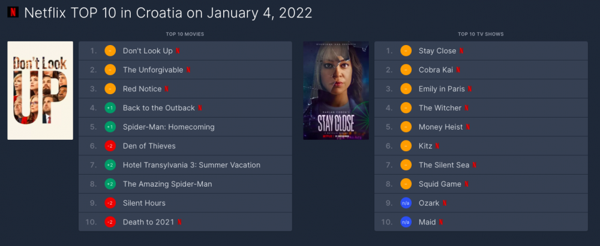Click the red -2 badge next to Silent Hours
This screenshot has width=600, height=246.
click(x=110, y=203)
